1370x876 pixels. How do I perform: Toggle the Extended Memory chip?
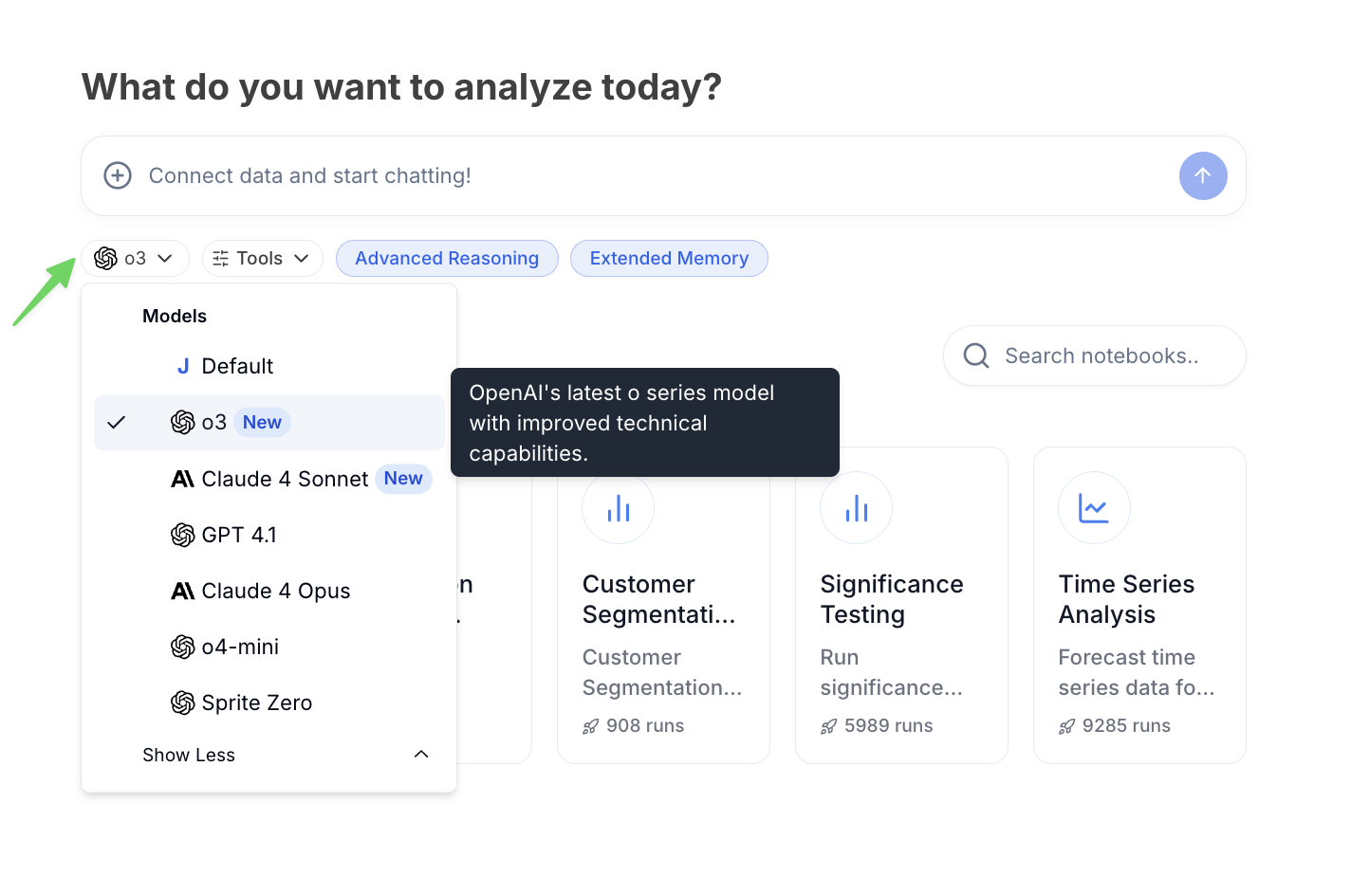coord(669,258)
